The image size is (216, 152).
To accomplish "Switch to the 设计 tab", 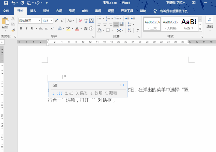I will click(46, 11).
